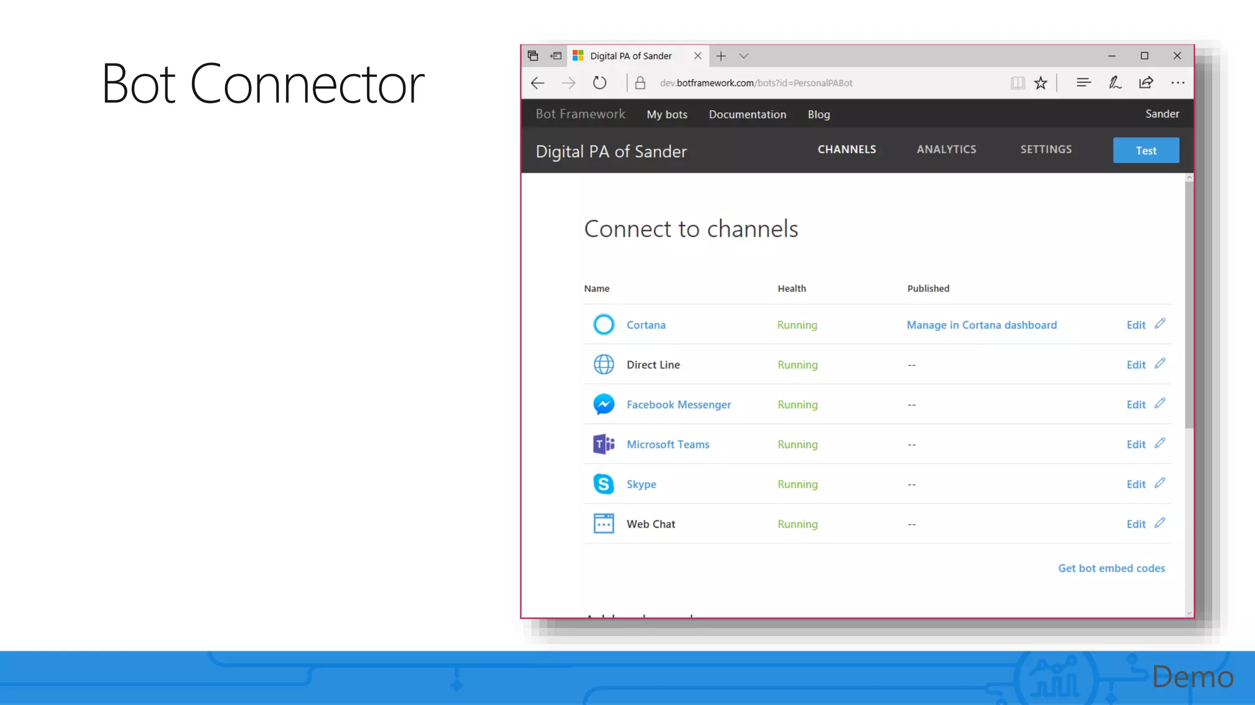Screen dimensions: 1255x705
Task: Click the Cortana circle icon
Action: 604,324
